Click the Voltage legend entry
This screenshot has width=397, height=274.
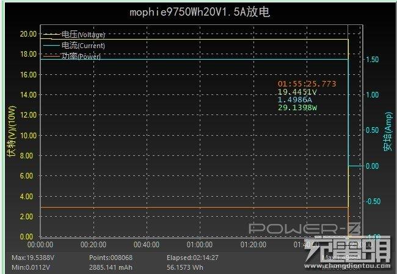(83, 35)
